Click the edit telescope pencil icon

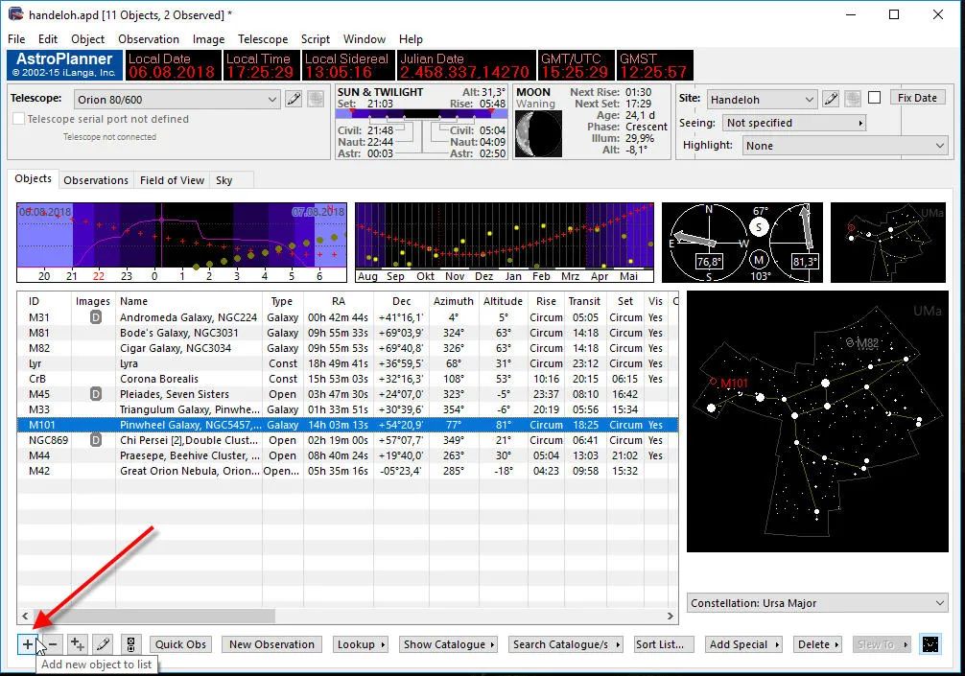click(x=294, y=99)
